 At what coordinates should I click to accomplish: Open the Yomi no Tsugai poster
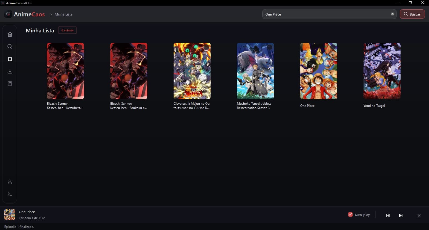click(382, 71)
